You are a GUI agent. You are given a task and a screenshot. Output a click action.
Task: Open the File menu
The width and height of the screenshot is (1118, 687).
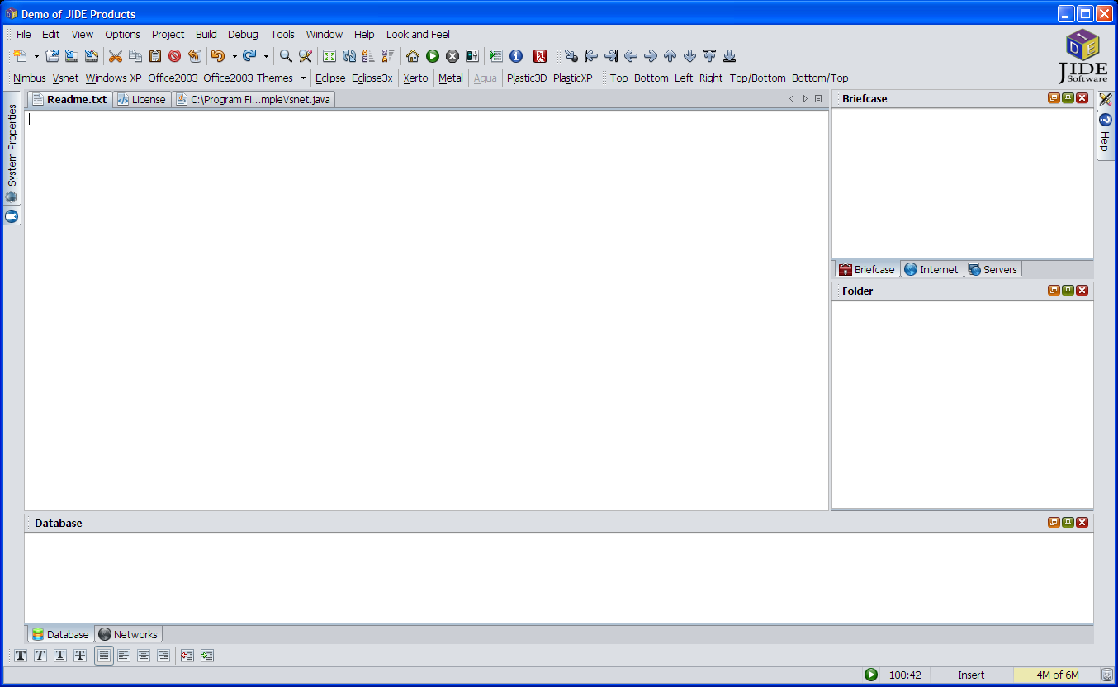24,35
